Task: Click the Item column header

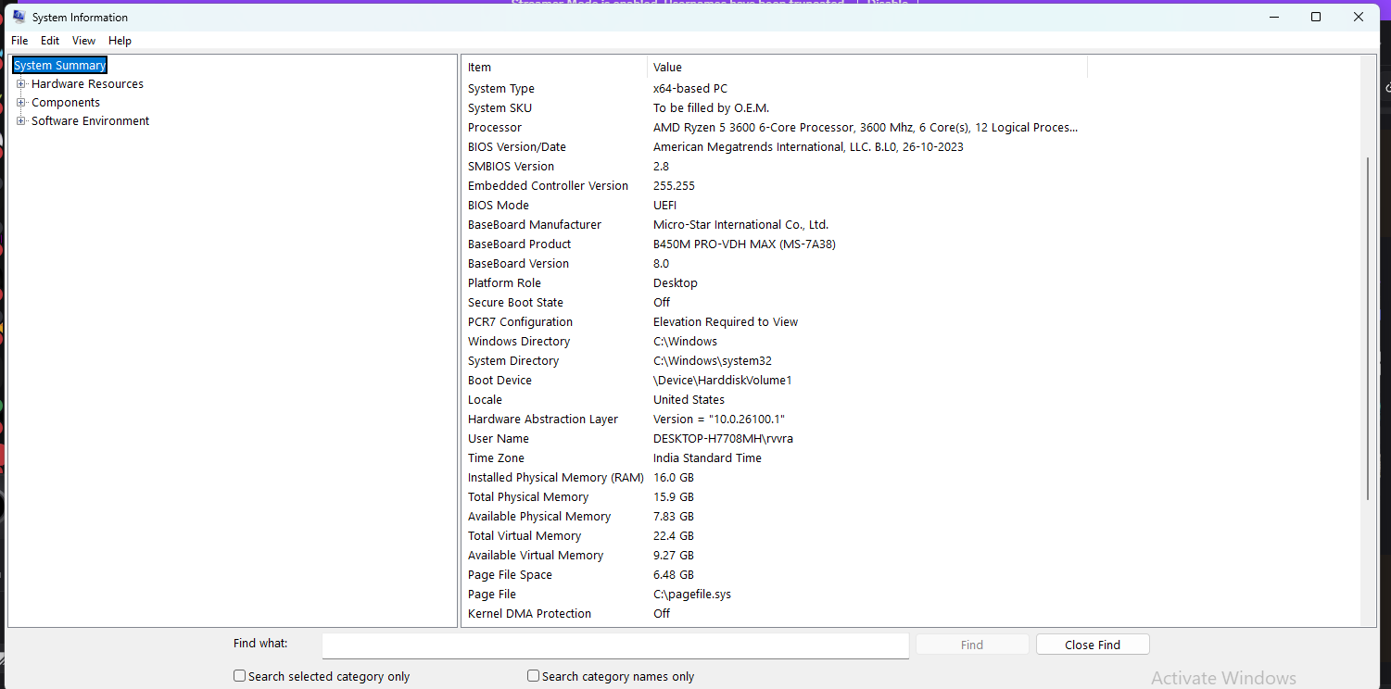Action: 554,68
